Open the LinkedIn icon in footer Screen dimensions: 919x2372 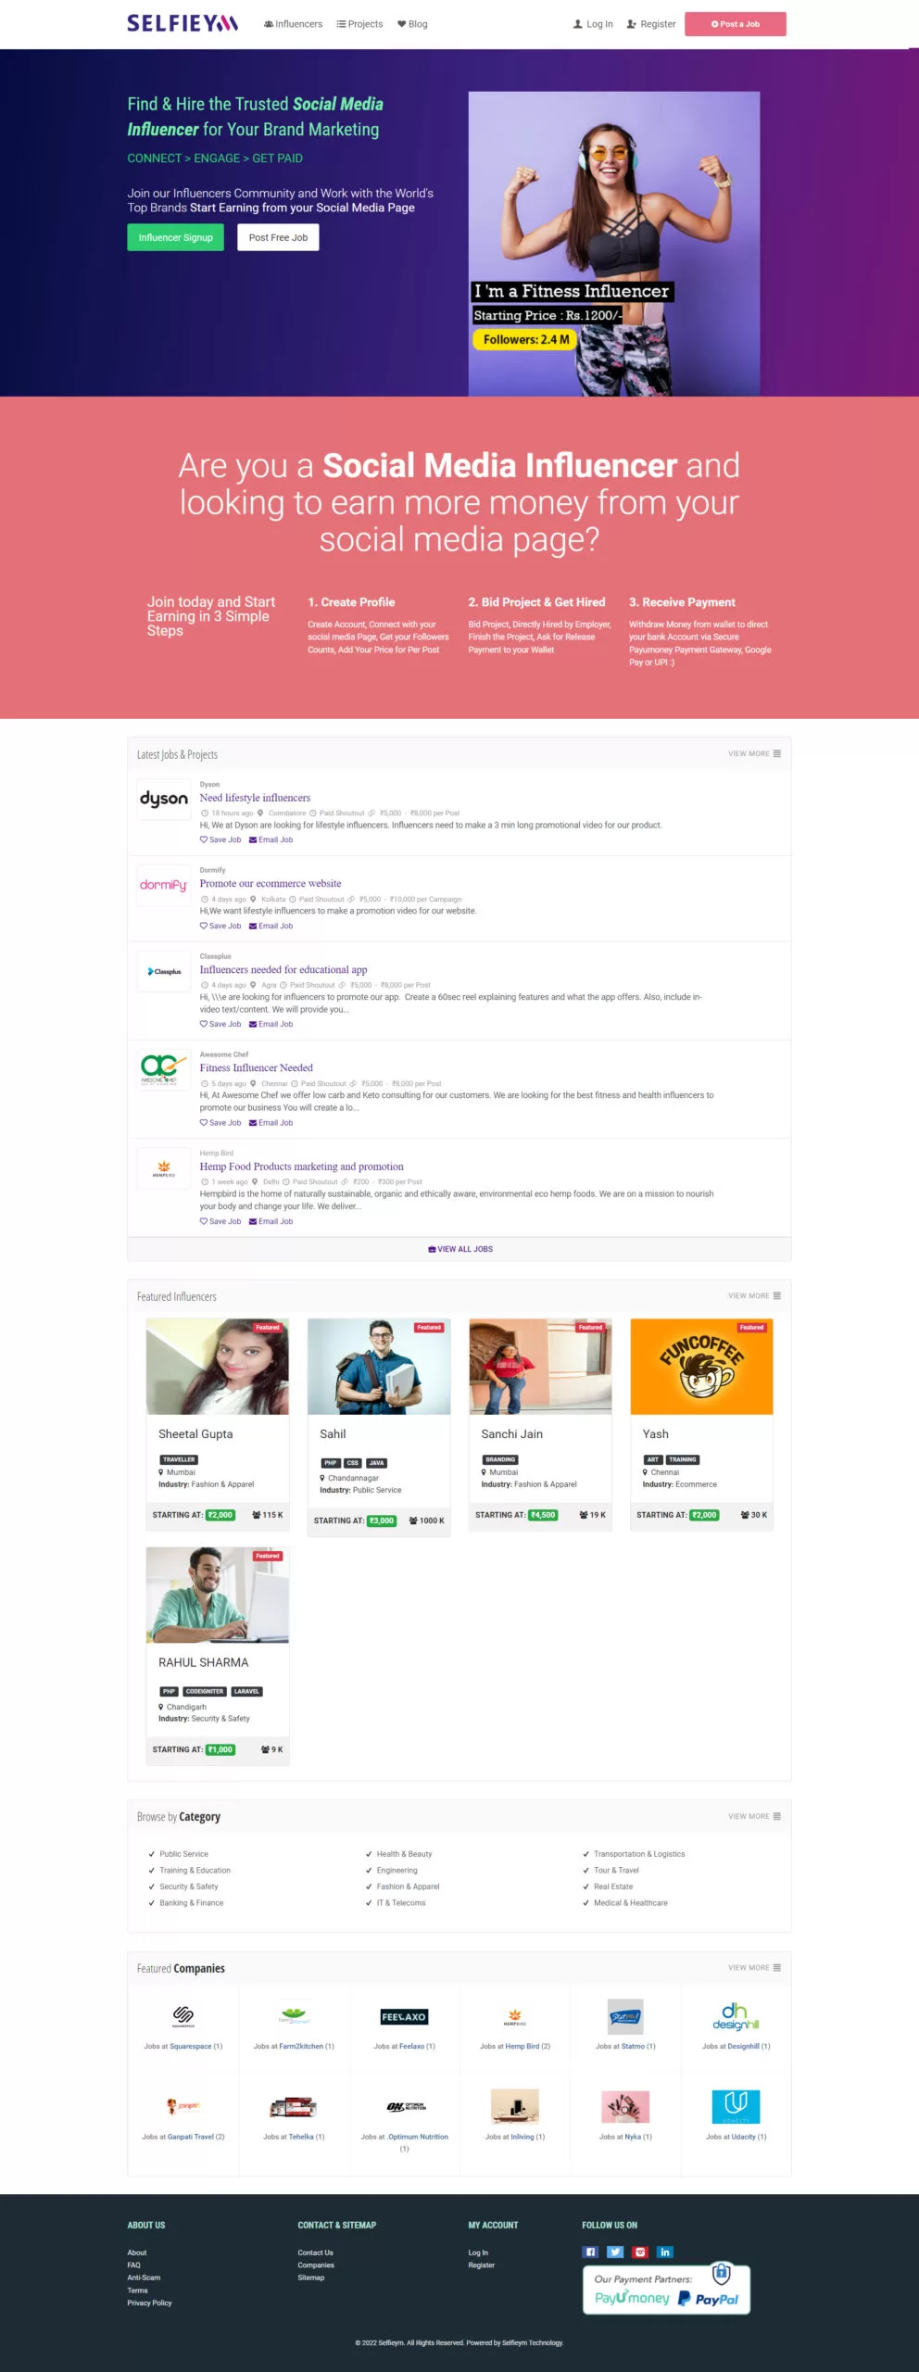(x=665, y=2252)
